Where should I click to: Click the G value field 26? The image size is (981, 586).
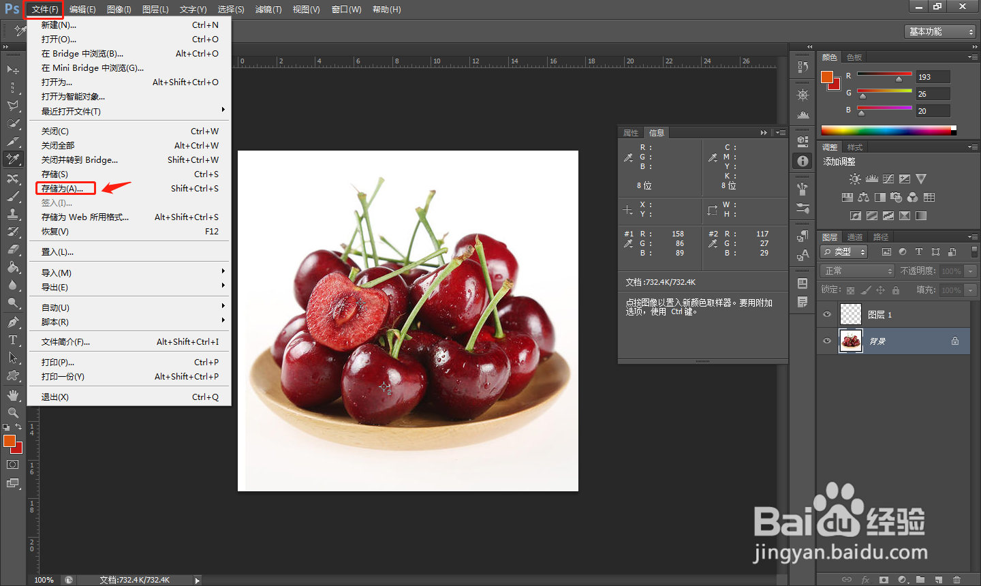pos(933,94)
